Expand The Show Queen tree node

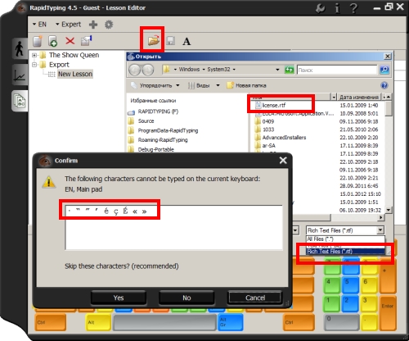point(34,55)
